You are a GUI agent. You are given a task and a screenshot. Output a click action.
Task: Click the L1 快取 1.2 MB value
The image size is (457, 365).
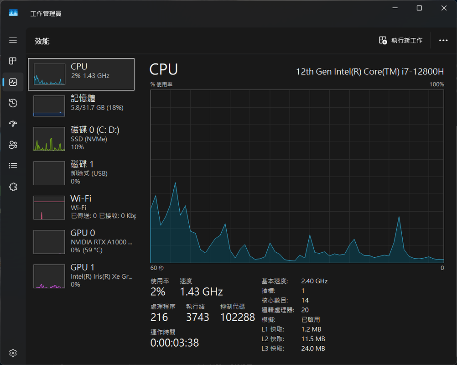pos(311,329)
